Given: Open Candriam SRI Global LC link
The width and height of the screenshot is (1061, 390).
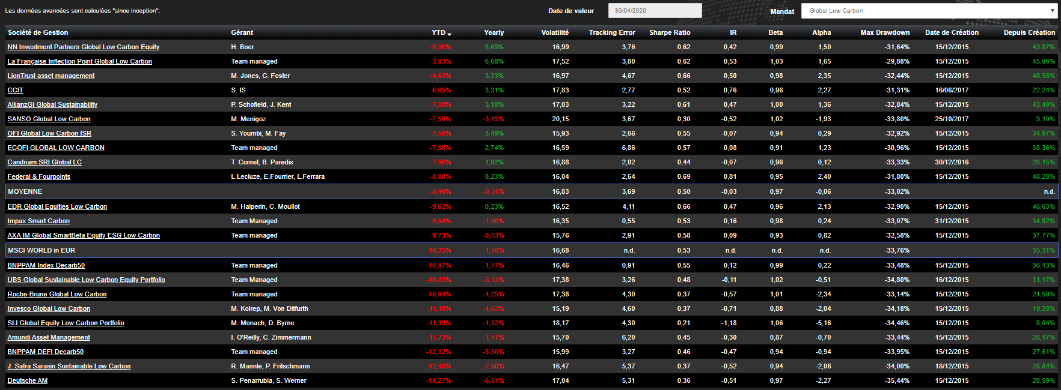Looking at the screenshot, I should pyautogui.click(x=44, y=162).
